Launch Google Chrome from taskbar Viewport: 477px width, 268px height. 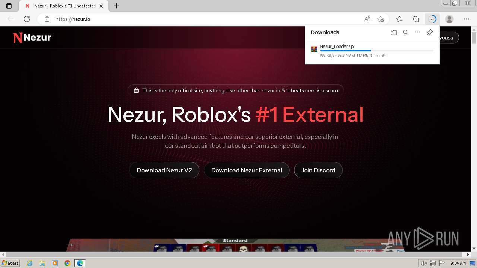tap(67, 263)
